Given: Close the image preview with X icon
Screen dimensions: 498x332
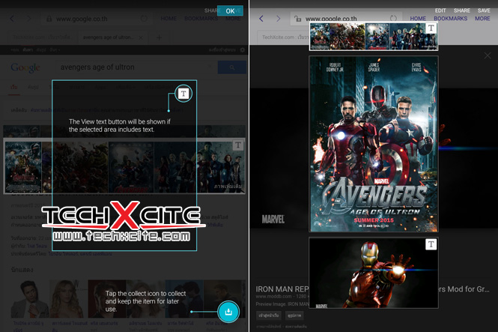Looking at the screenshot, I should coord(488,55).
